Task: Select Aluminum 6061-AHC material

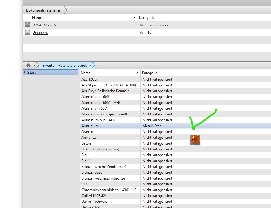Action: 99,120
